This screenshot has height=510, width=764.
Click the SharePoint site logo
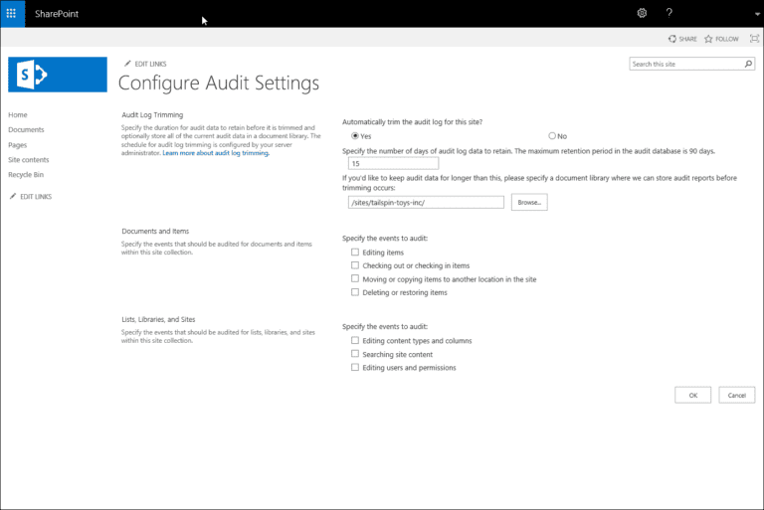click(58, 75)
